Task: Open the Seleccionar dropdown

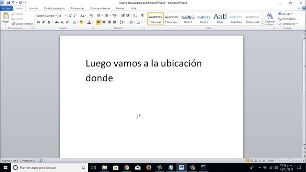Action: click(x=288, y=24)
